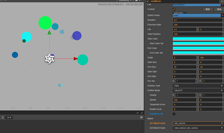
Task: Click the first End Size field
Action: (x=184, y=67)
